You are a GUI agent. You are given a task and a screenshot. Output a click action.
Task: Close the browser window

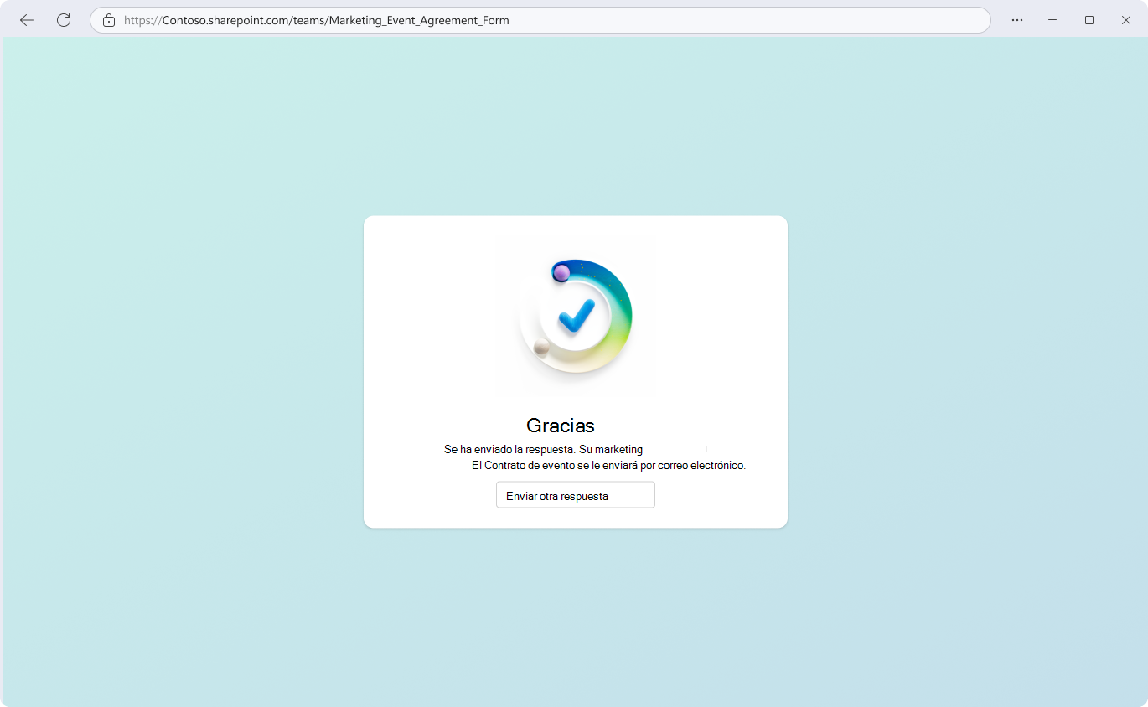1126,20
